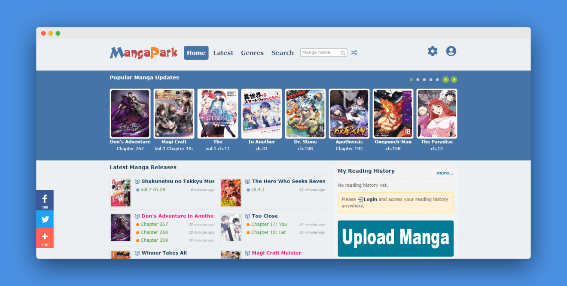Image resolution: width=567 pixels, height=286 pixels.
Task: Click more... link in Reading History
Action: point(445,173)
